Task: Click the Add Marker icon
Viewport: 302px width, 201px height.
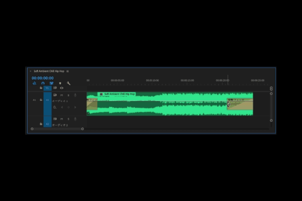Action: click(x=60, y=83)
